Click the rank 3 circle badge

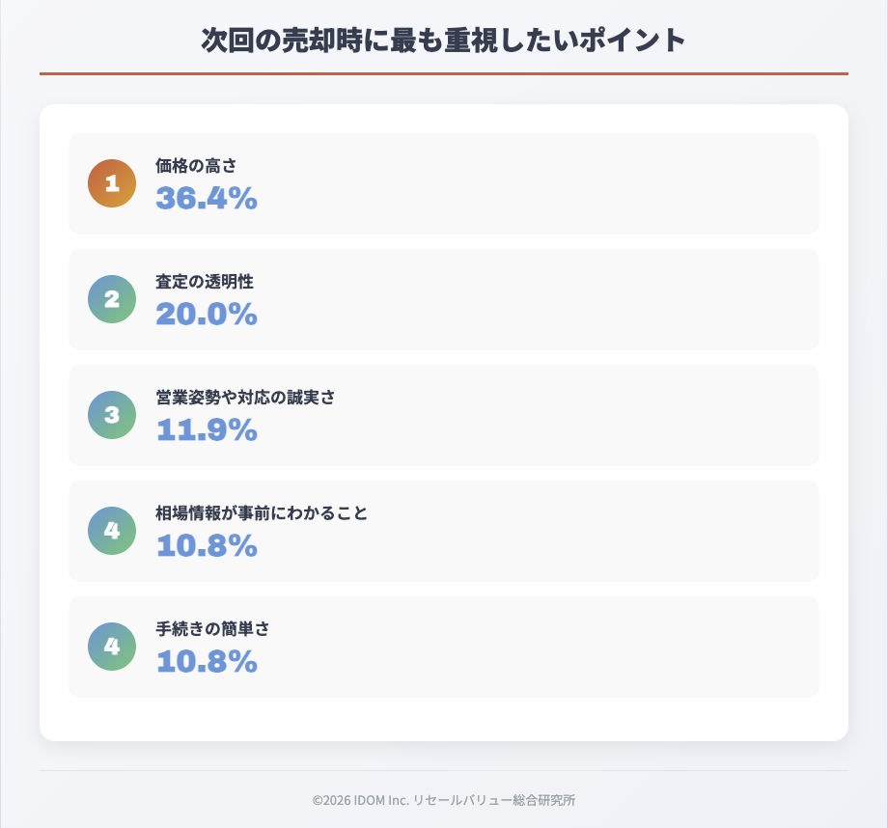[x=112, y=415]
